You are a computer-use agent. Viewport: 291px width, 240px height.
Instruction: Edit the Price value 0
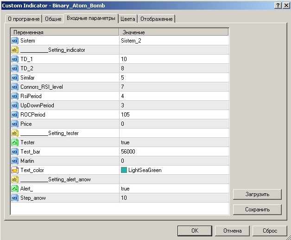(174, 124)
